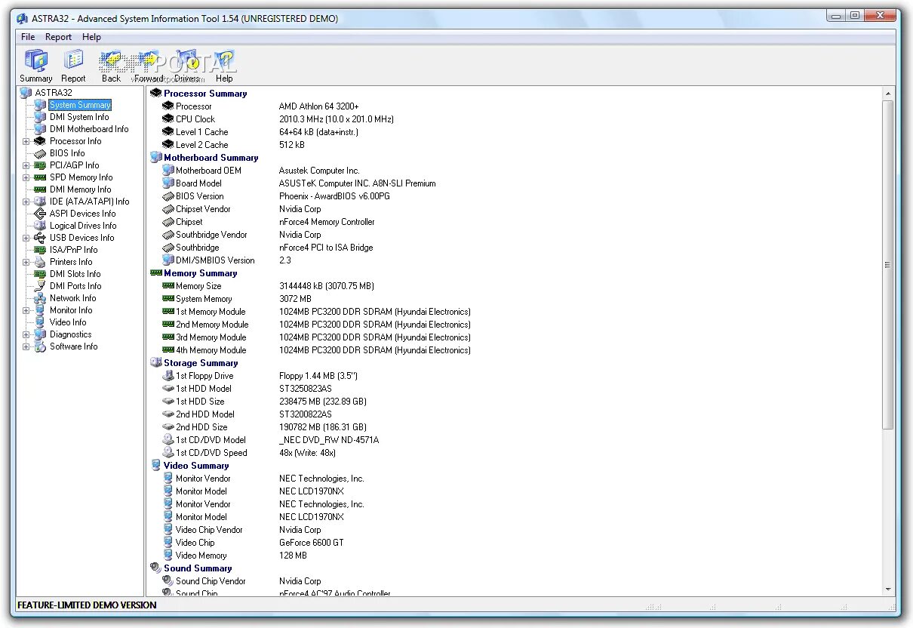Select the Printers Info sidebar icon
This screenshot has height=628, width=913.
(40, 262)
